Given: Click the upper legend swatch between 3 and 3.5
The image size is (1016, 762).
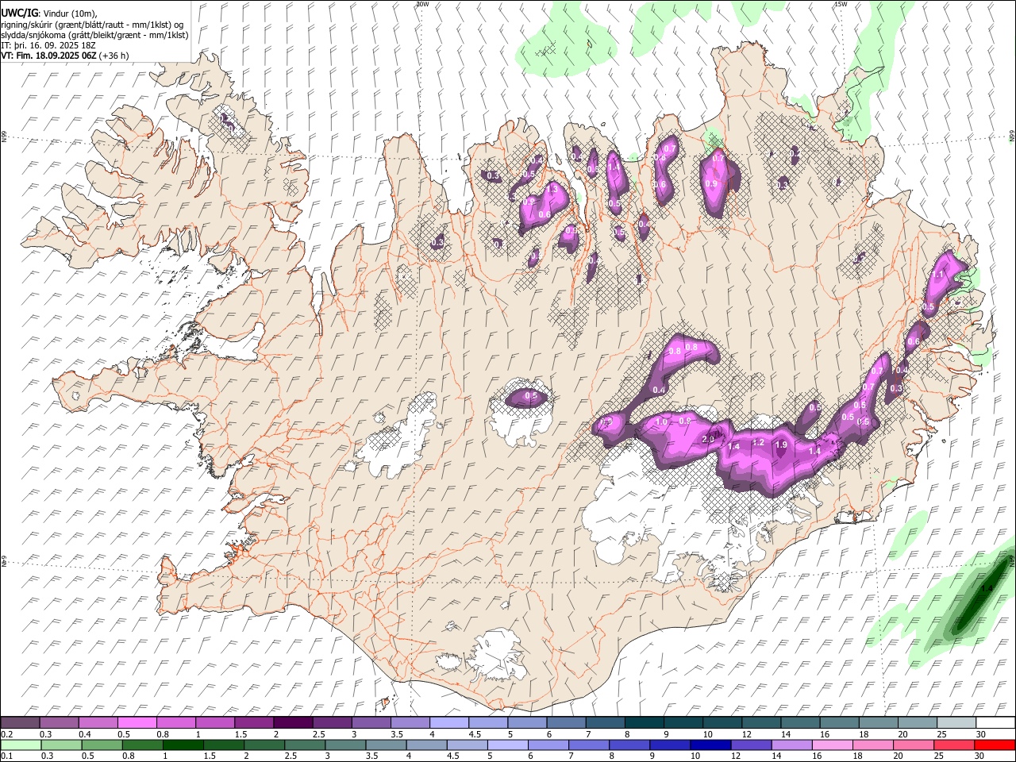Looking at the screenshot, I should (x=371, y=723).
